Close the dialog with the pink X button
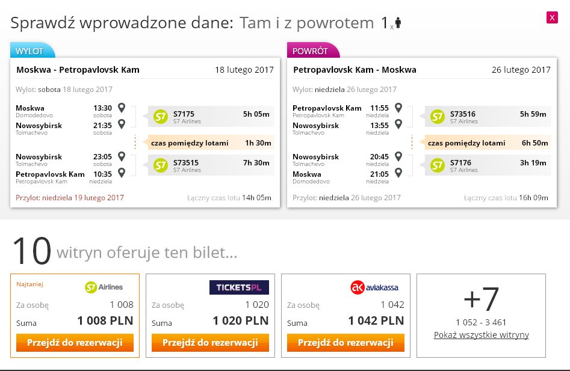This screenshot has height=371, width=570. [x=552, y=17]
